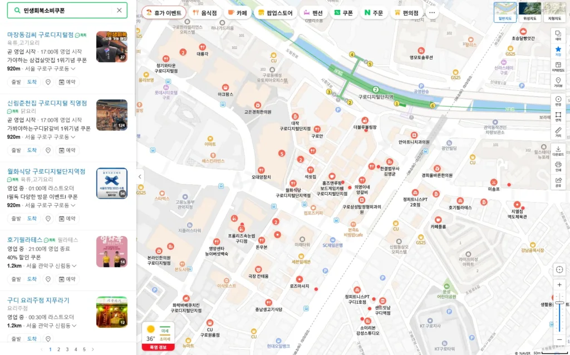Click the 공유 share icon
This screenshot has width=570, height=355.
pos(558,182)
